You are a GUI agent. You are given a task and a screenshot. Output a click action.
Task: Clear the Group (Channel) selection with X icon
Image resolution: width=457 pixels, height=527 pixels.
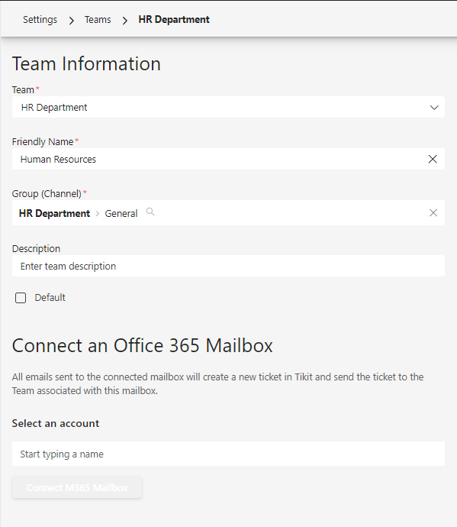pos(433,213)
